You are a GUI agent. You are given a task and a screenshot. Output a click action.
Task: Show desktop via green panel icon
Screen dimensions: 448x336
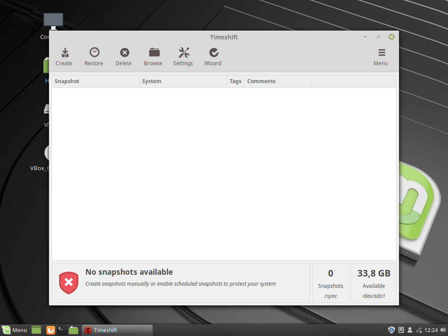[x=36, y=330]
